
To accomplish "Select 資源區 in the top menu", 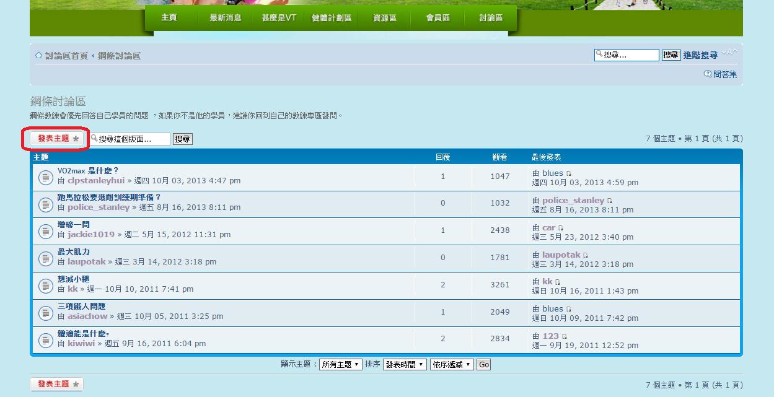I will (384, 18).
